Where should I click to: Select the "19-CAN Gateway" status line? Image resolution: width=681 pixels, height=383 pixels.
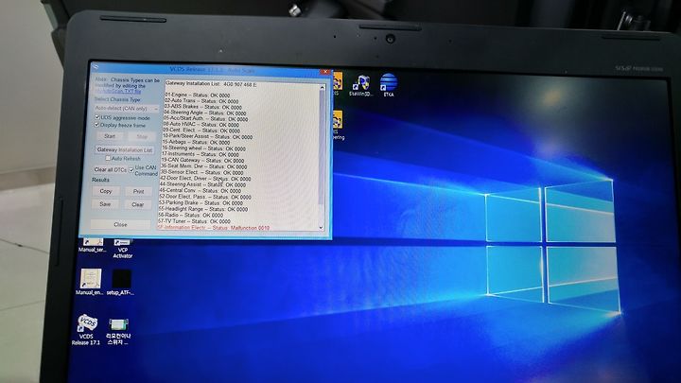point(202,160)
